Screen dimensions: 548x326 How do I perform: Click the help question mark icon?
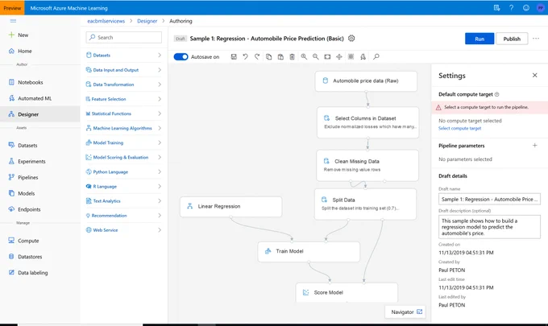click(x=511, y=8)
